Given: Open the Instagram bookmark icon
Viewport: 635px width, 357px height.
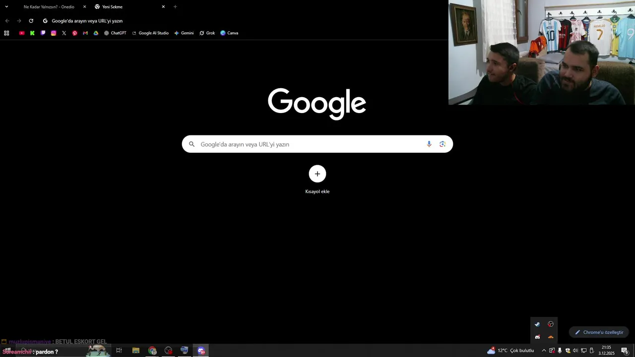Looking at the screenshot, I should 54,33.
